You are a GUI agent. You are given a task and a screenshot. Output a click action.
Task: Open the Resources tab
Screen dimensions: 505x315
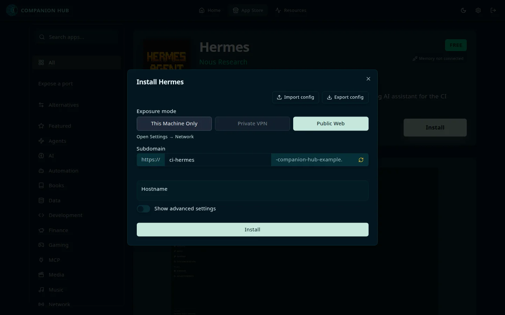pyautogui.click(x=291, y=10)
